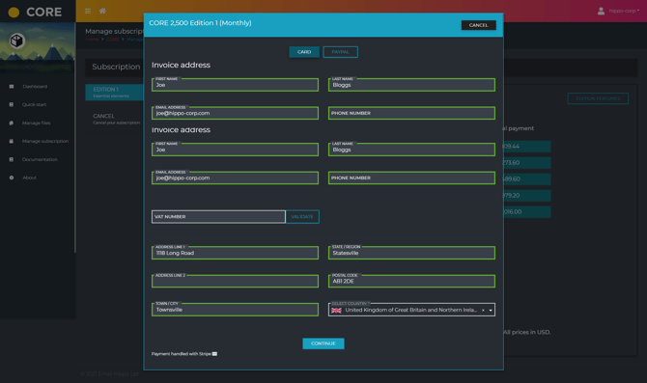Click the About sidebar icon
The height and width of the screenshot is (383, 647).
click(x=12, y=178)
